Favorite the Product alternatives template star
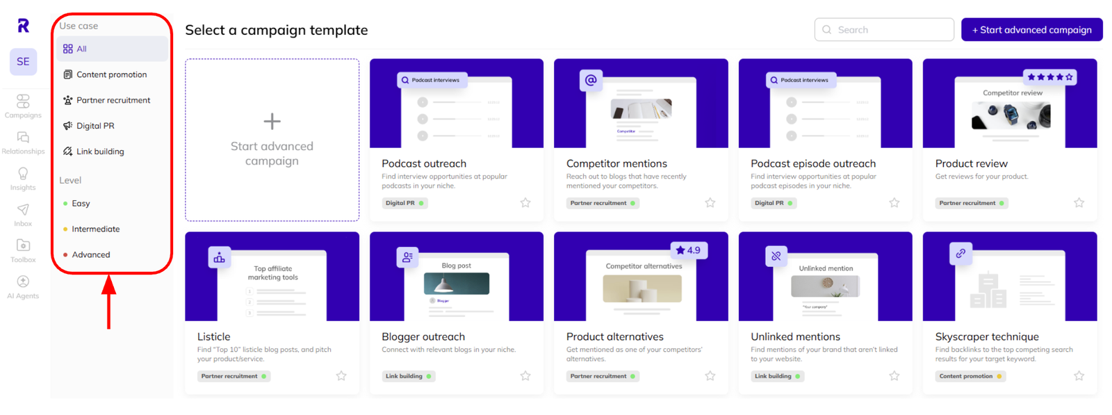1112x415 pixels. click(710, 376)
